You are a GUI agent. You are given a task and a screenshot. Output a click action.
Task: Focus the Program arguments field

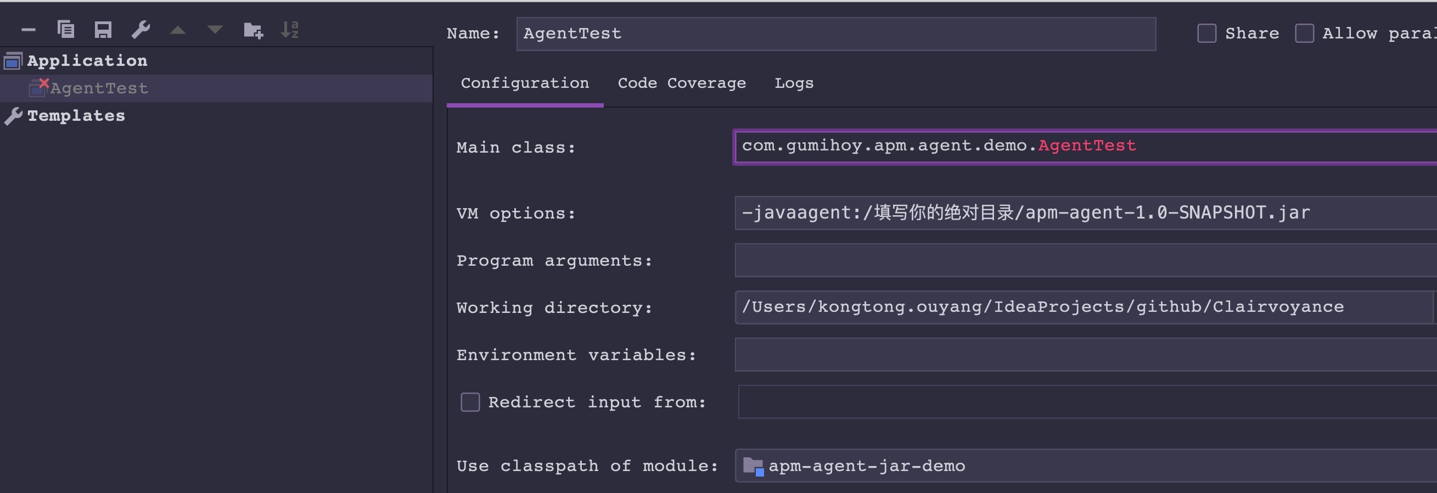1086,260
